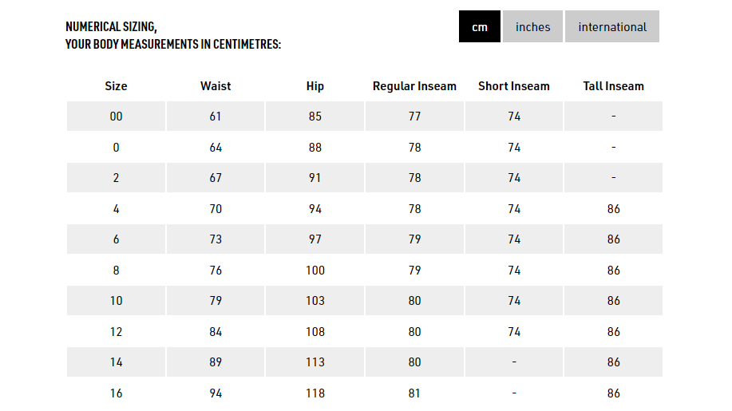Switch to the inches units tab
The height and width of the screenshot is (411, 732).
pyautogui.click(x=532, y=26)
